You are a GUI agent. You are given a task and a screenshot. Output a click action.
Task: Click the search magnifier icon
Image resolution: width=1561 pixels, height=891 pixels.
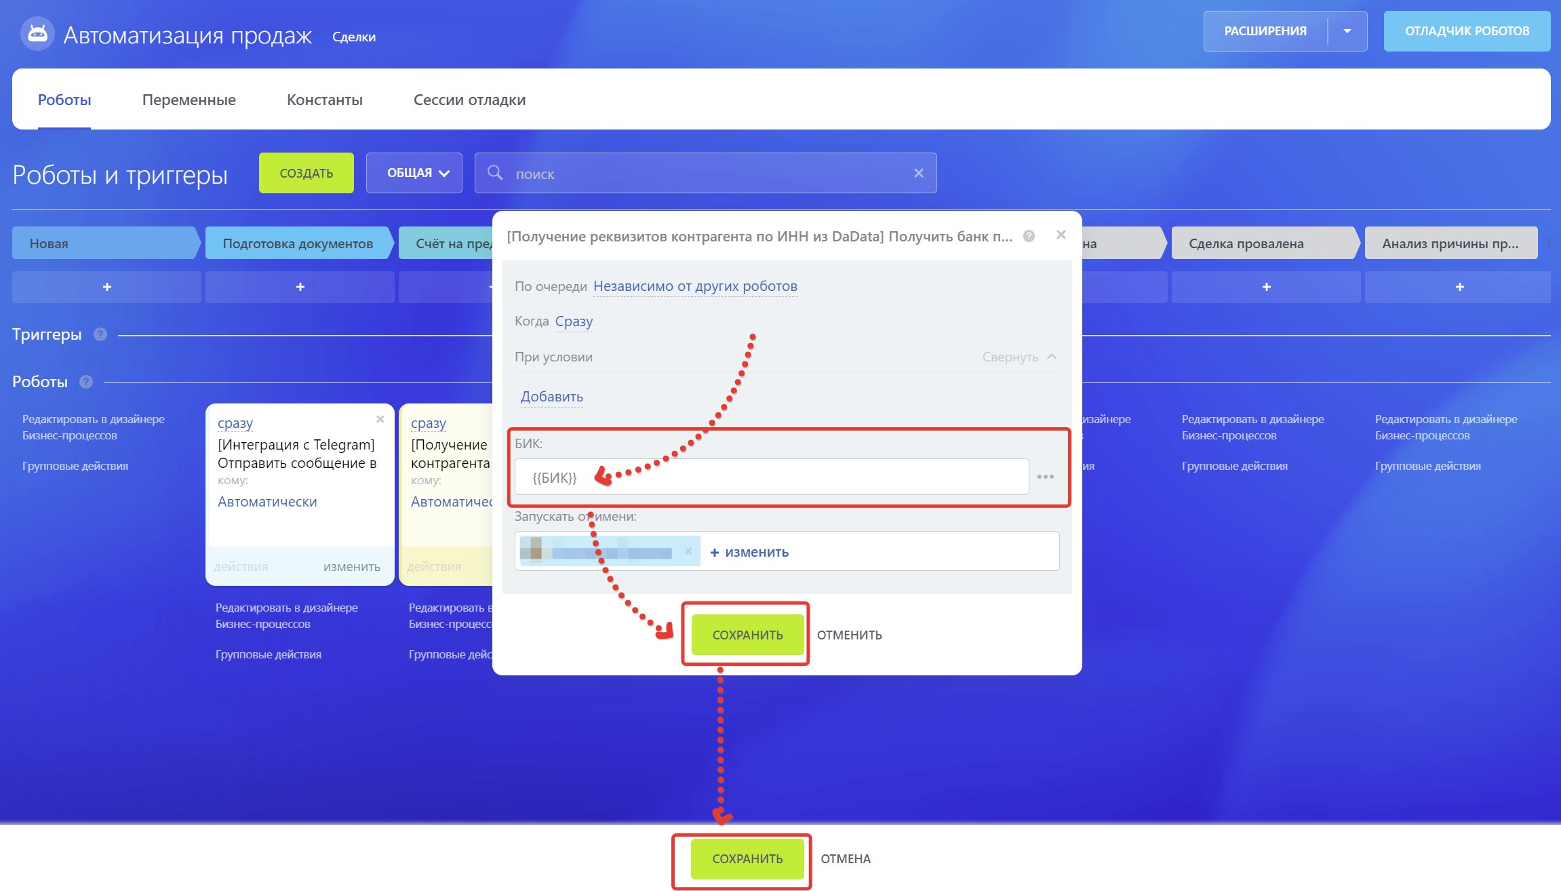pos(495,173)
